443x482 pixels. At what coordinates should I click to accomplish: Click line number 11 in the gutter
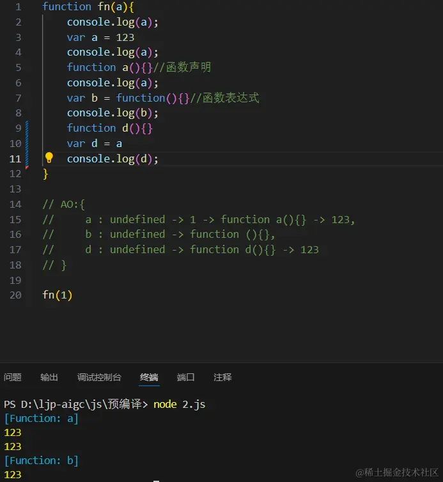coord(15,159)
